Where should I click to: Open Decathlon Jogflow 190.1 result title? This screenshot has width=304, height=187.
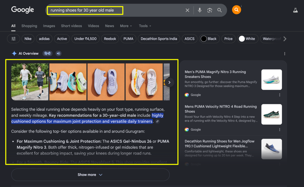point(219,144)
